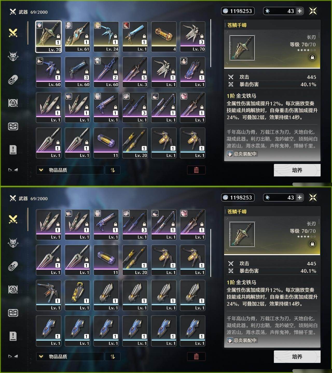Toggle the lock on 苍鳞千嶂 in top detail panel
The width and height of the screenshot is (332, 373).
click(312, 57)
